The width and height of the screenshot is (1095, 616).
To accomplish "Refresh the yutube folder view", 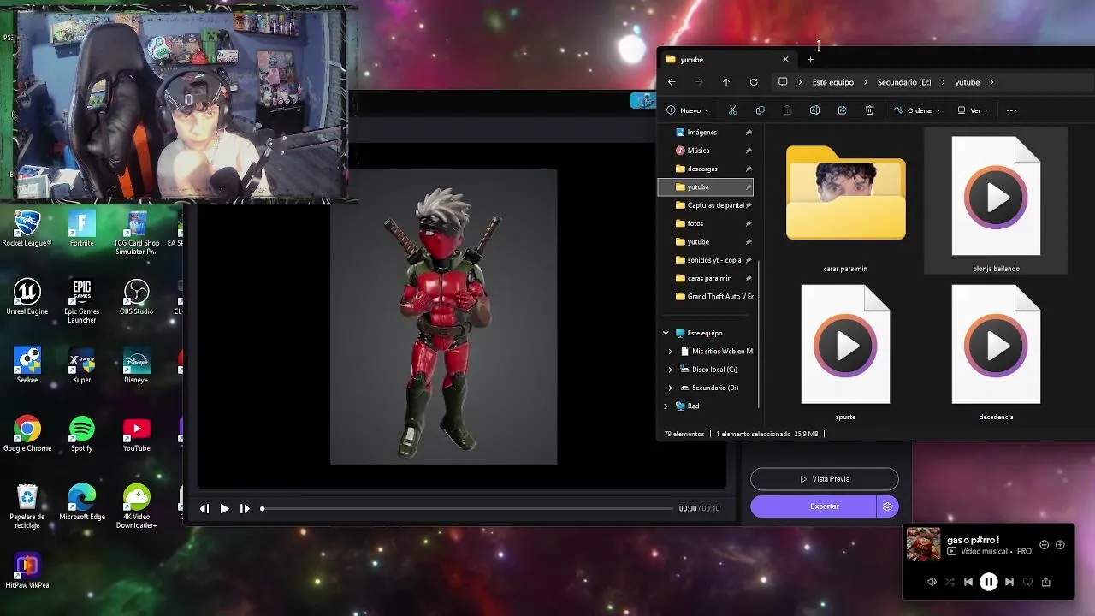I will [x=754, y=82].
